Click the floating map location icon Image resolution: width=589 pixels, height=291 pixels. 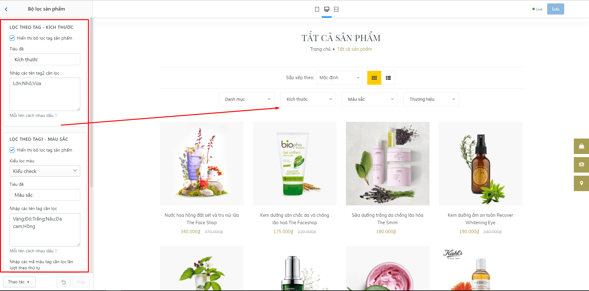coord(581,183)
